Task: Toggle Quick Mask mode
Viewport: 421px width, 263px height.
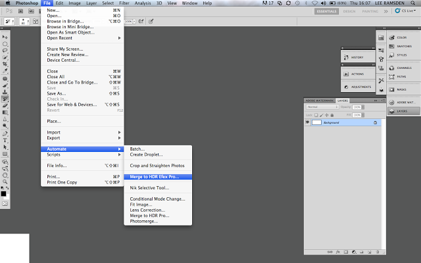Action: [x=5, y=204]
